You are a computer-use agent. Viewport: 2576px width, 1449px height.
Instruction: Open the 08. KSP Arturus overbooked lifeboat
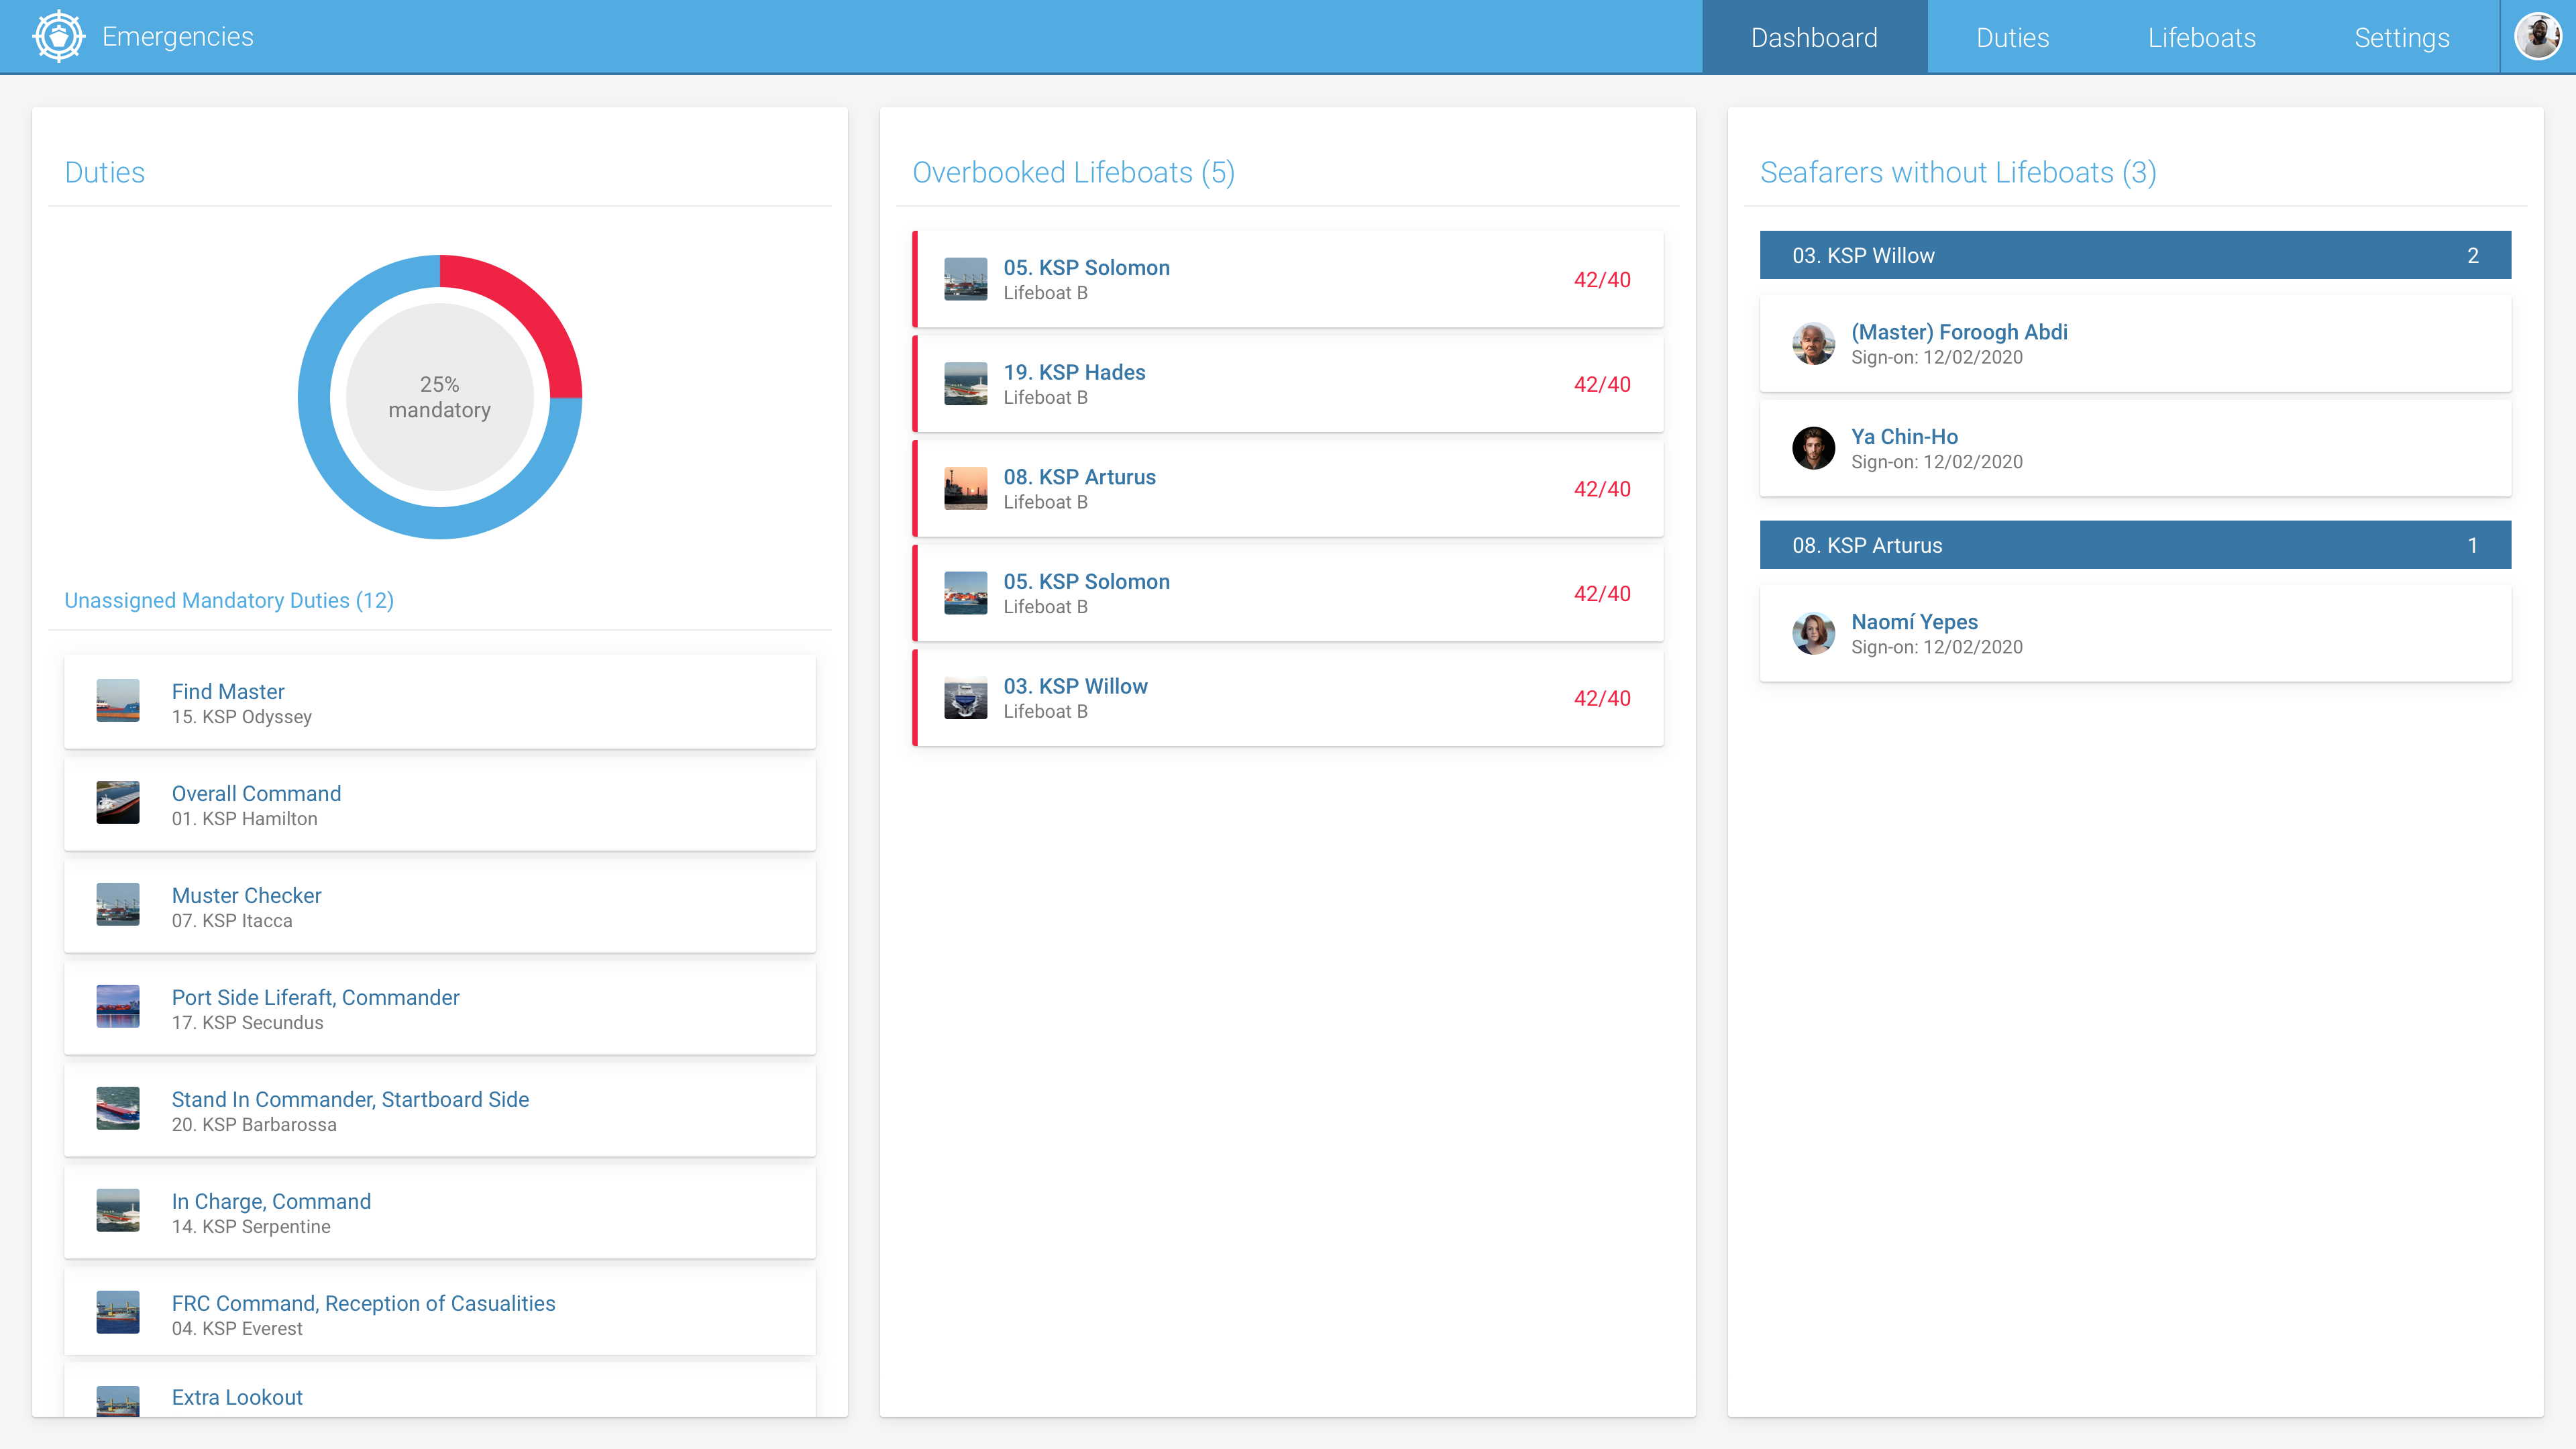[1079, 477]
